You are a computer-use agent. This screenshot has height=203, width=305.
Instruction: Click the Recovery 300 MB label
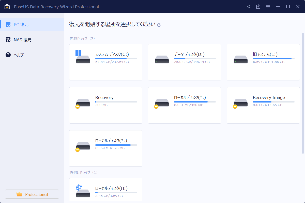click(x=104, y=97)
